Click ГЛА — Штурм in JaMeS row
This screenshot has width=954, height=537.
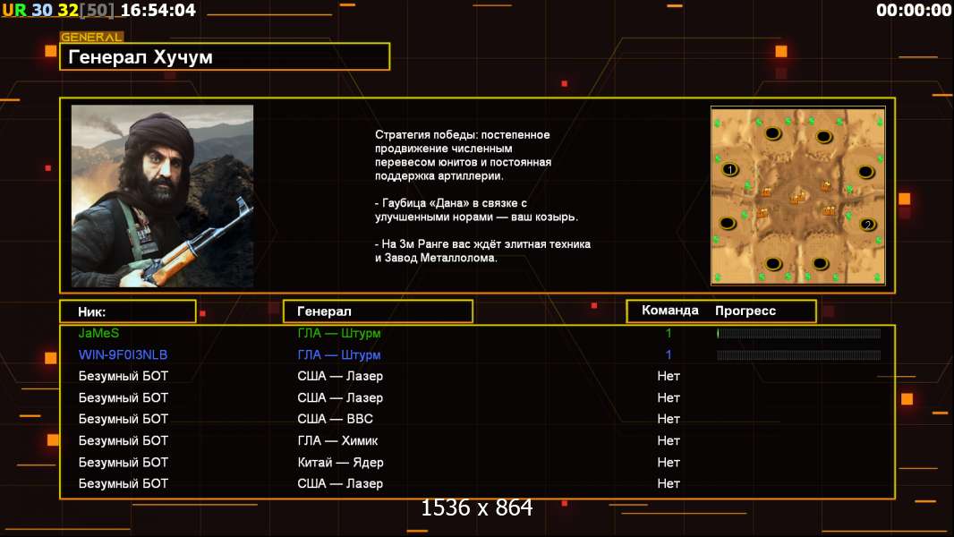pos(339,333)
